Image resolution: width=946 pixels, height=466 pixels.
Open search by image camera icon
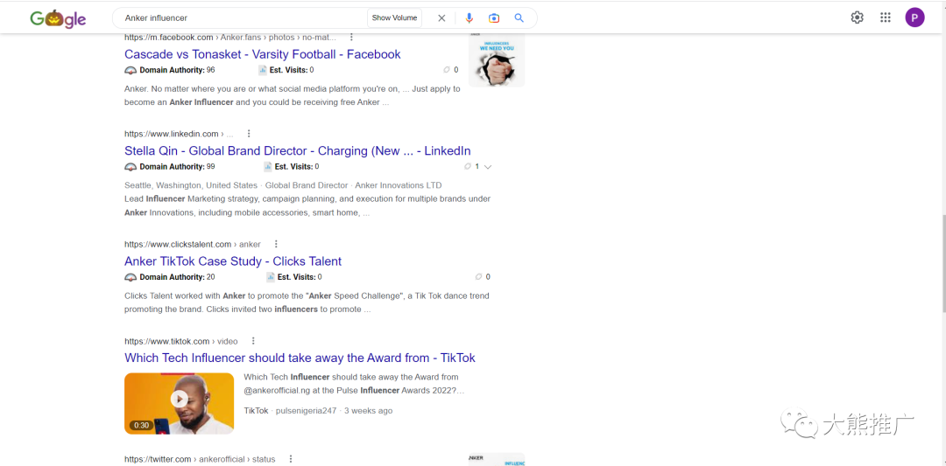494,18
